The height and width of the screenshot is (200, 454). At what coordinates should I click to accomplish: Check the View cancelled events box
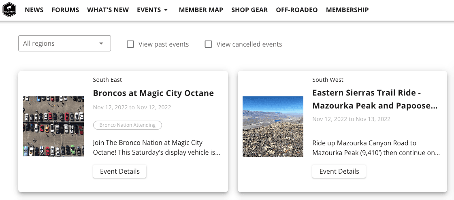point(208,45)
